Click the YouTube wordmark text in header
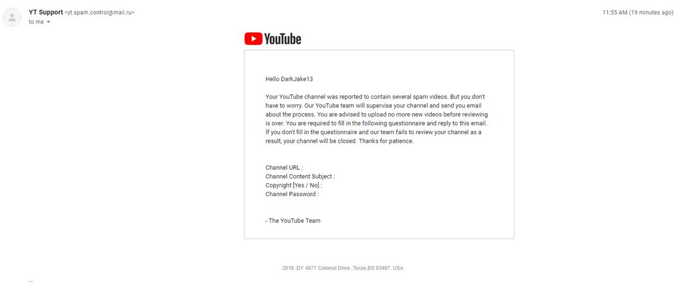682x294 pixels. pos(282,39)
